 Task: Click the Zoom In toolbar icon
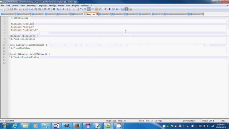pos(63,9)
